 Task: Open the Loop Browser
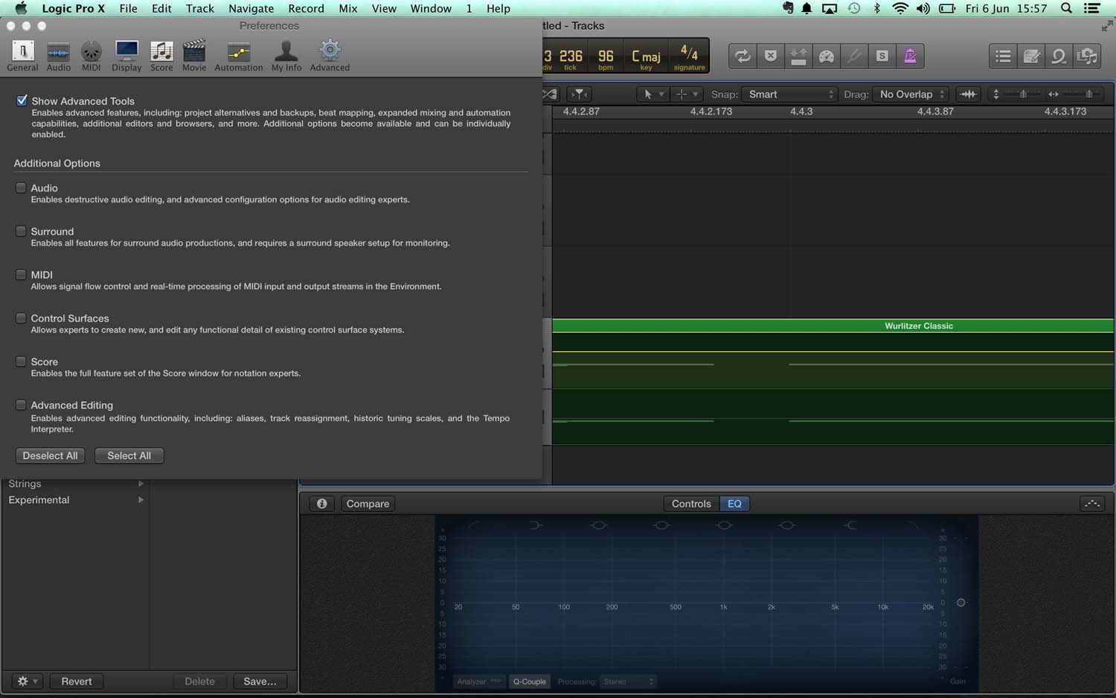tap(1059, 56)
